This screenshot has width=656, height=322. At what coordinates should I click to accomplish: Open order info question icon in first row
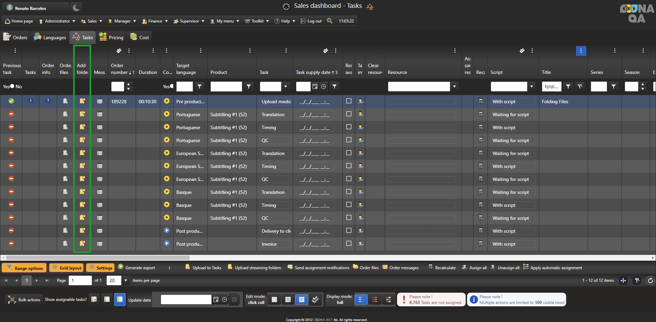[x=48, y=101]
